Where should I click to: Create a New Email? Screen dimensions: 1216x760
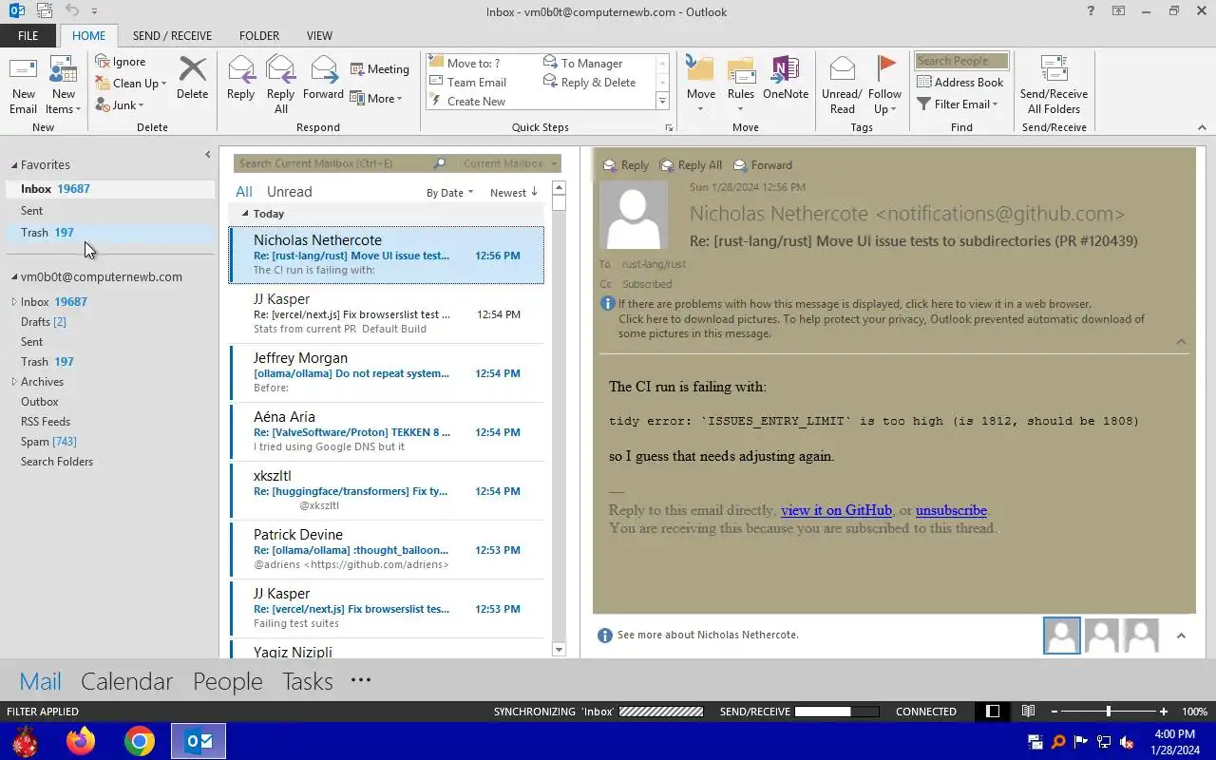coord(23,85)
